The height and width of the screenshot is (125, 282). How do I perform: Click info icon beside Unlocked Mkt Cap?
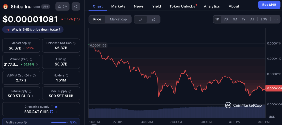74,43
